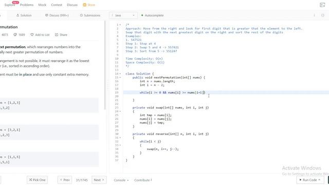Collapse the nextPermutation fold on line 15

120,78
